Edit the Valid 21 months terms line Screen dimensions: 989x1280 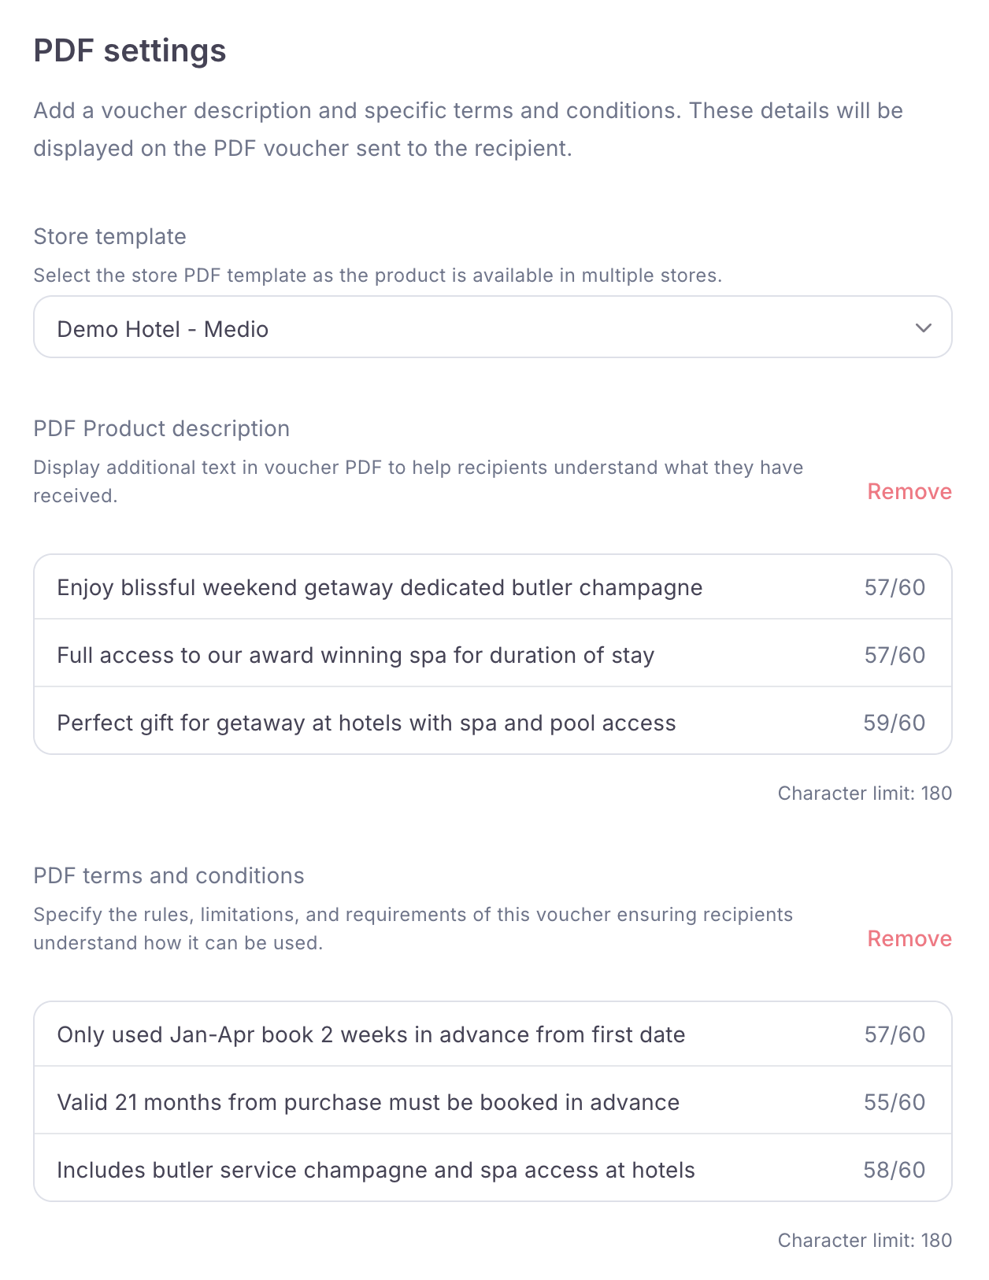tap(493, 1102)
